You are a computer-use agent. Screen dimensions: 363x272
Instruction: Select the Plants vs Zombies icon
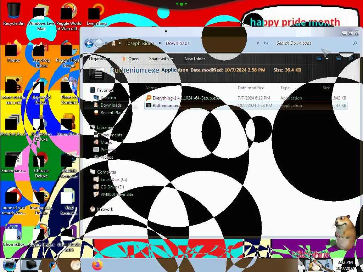(x=69, y=91)
